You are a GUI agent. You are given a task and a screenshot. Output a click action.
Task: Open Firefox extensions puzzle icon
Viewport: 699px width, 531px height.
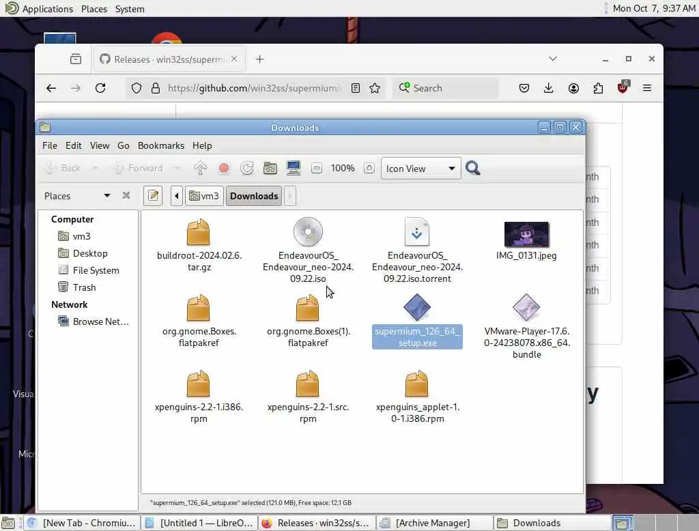tap(598, 88)
